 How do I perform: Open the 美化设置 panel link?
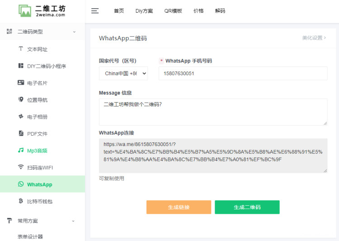coord(314,38)
